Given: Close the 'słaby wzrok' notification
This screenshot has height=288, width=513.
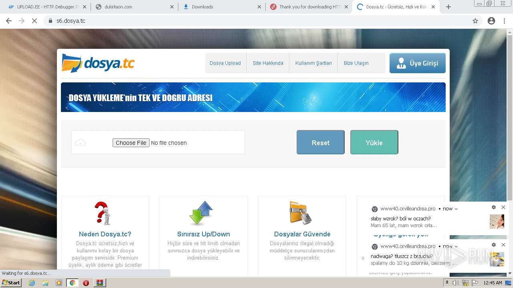Looking at the screenshot, I should tap(503, 207).
